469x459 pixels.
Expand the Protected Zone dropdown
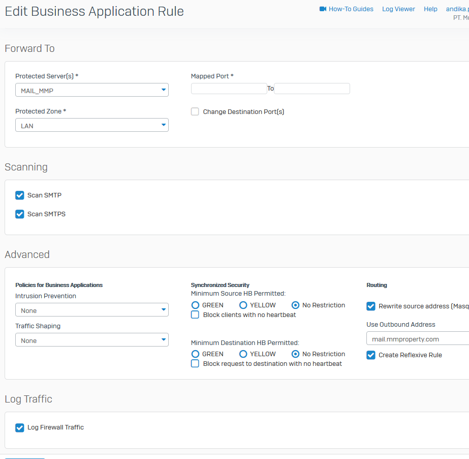pyautogui.click(x=92, y=125)
